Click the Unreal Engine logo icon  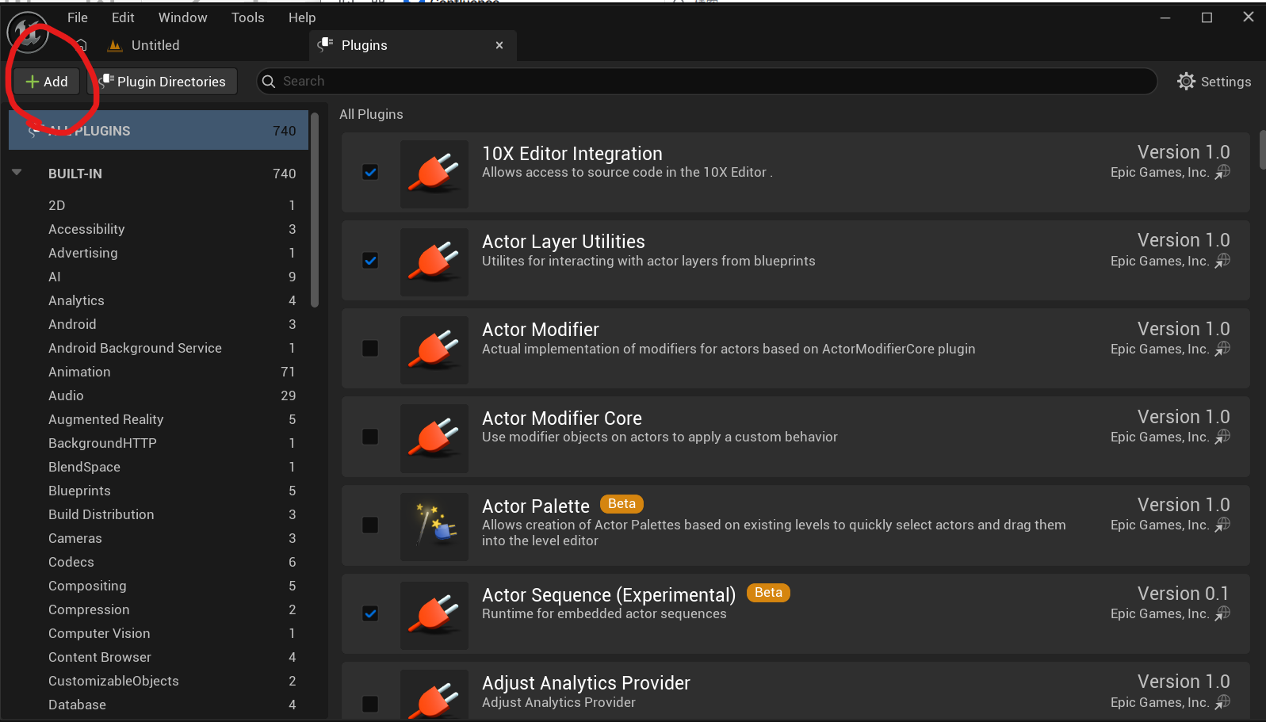(28, 32)
